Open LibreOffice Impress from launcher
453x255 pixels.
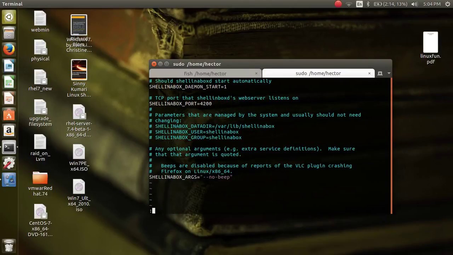click(9, 98)
